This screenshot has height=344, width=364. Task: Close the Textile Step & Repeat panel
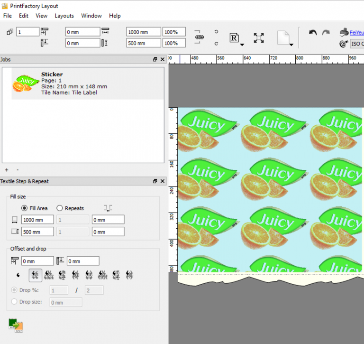click(x=163, y=181)
